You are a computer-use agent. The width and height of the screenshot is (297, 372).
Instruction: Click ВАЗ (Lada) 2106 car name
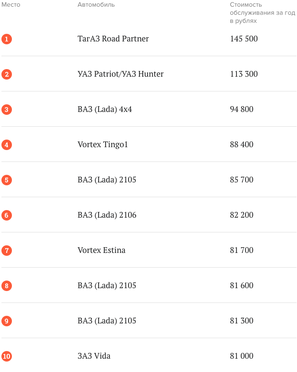pos(107,215)
